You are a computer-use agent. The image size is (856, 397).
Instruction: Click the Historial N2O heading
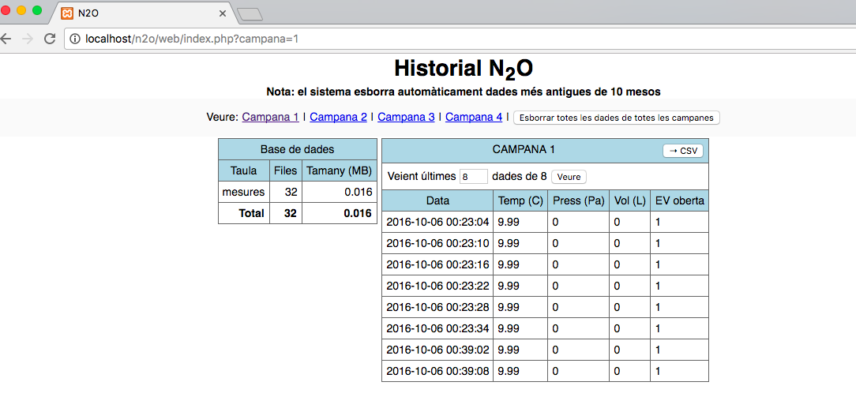pyautogui.click(x=464, y=69)
